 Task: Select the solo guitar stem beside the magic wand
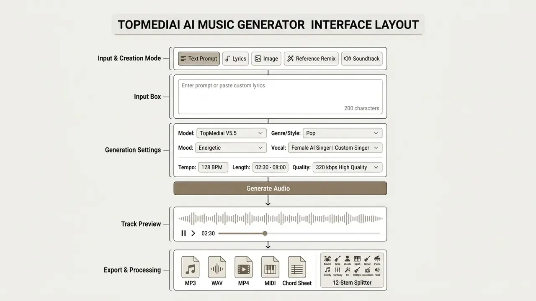click(x=357, y=270)
